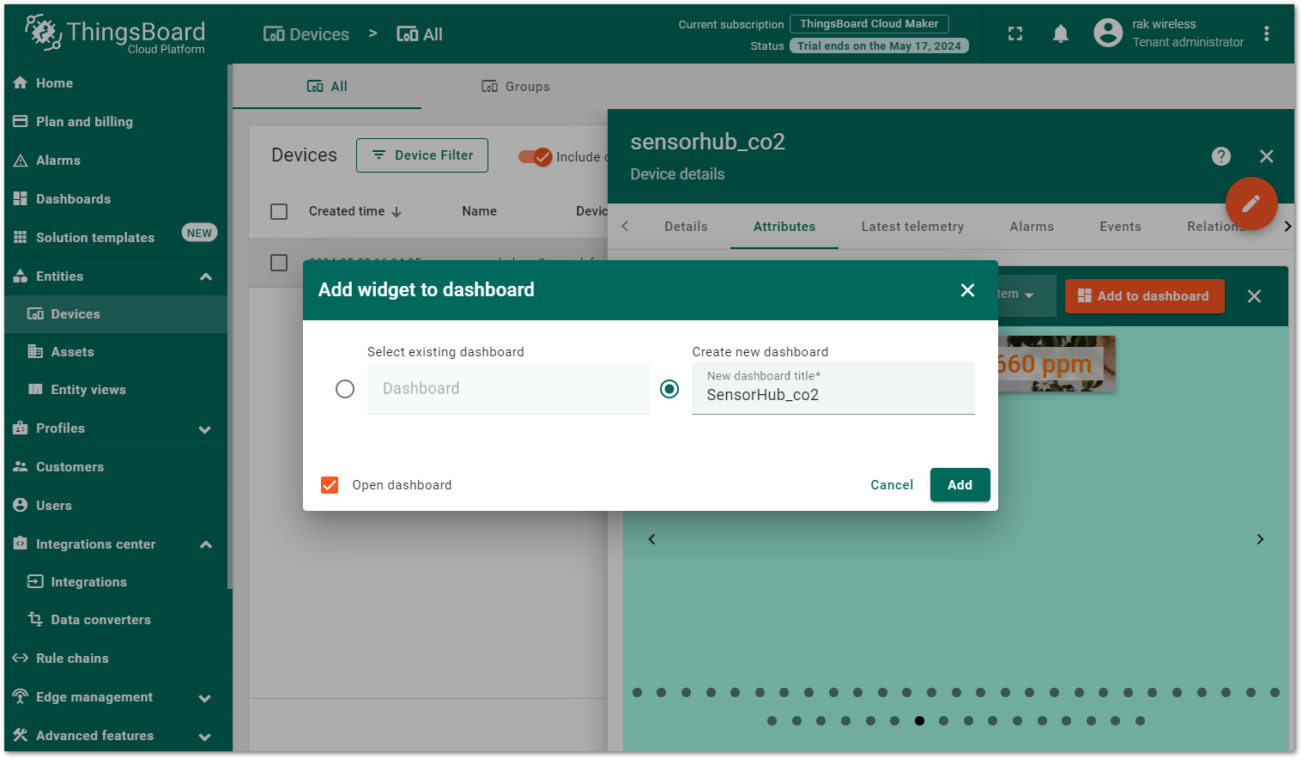
Task: Expand the Edge management section
Action: coord(205,698)
